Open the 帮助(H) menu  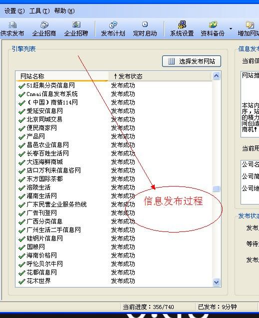click(64, 10)
